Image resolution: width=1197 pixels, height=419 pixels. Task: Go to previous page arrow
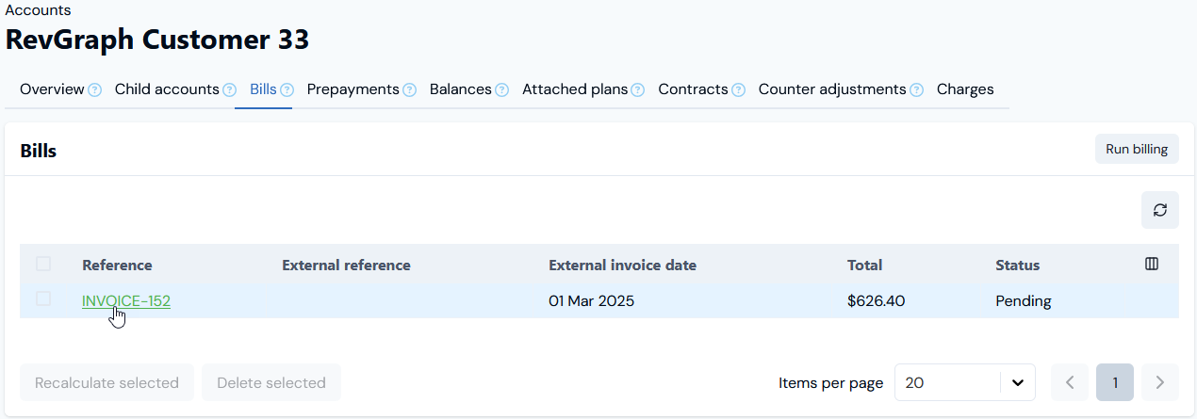1070,382
